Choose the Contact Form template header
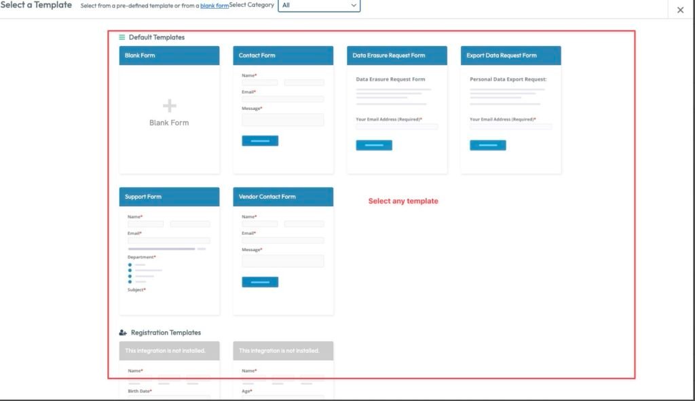695x401 pixels. (x=283, y=56)
